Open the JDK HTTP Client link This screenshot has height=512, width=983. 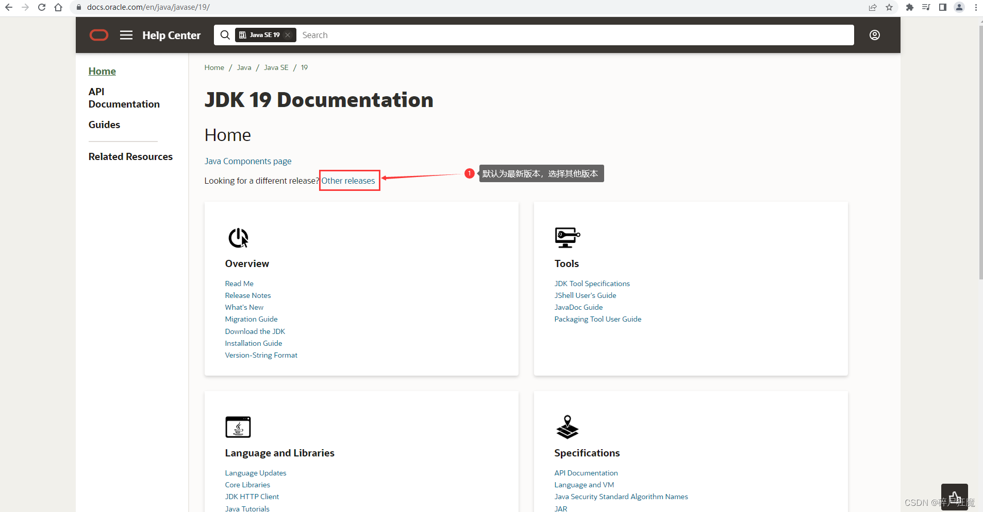pyautogui.click(x=252, y=497)
